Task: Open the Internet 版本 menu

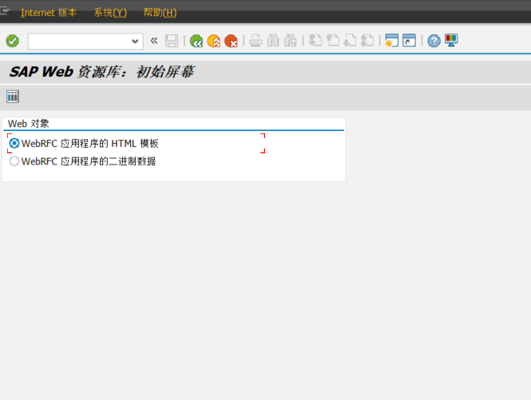Action: click(x=49, y=13)
